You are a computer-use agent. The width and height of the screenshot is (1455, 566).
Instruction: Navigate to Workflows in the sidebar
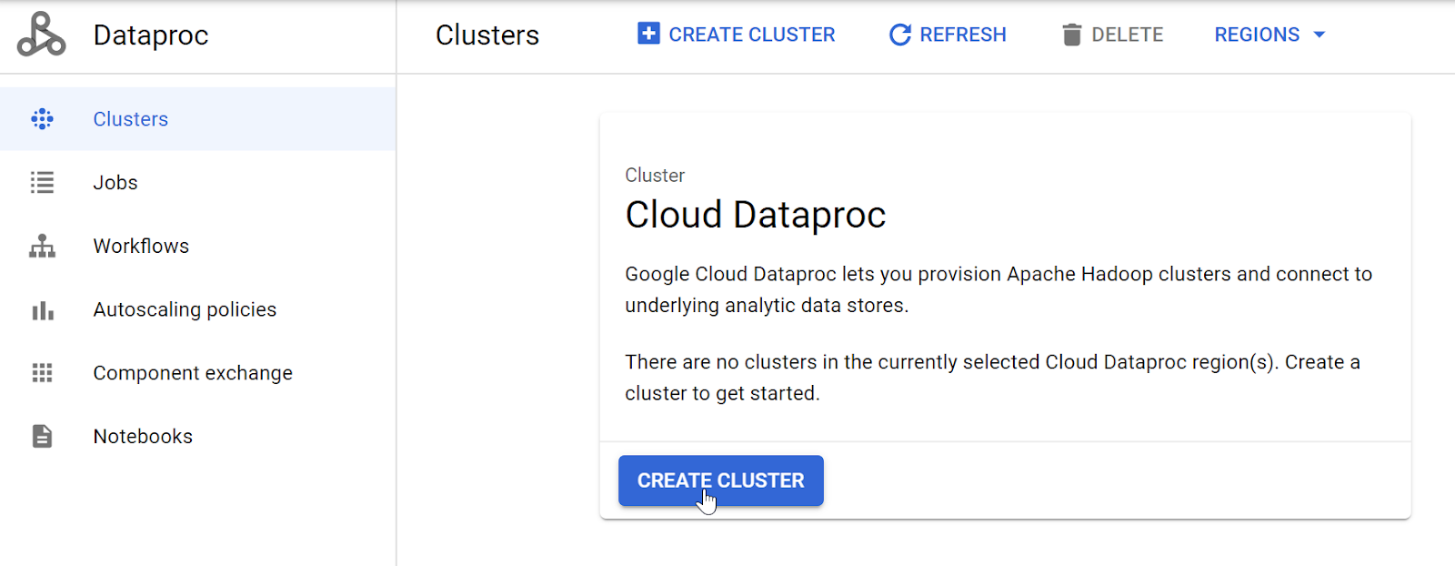197,247
